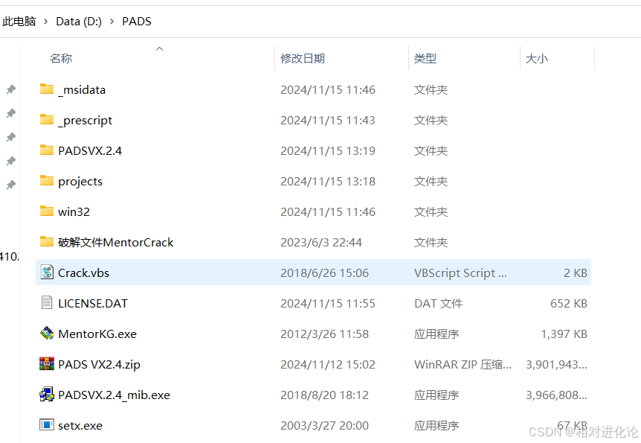Click the 修改日期 column header
Viewport: 641px width, 443px height.
300,58
